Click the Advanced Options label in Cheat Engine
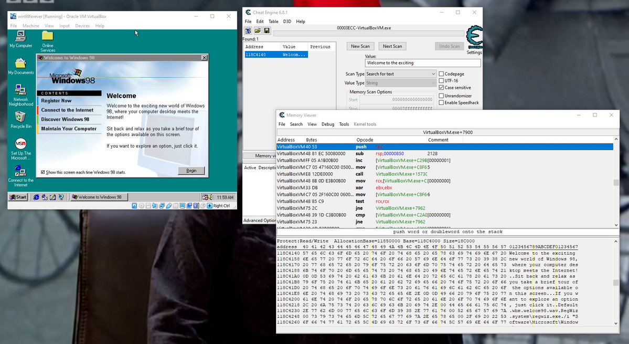629x344 pixels. (259, 221)
